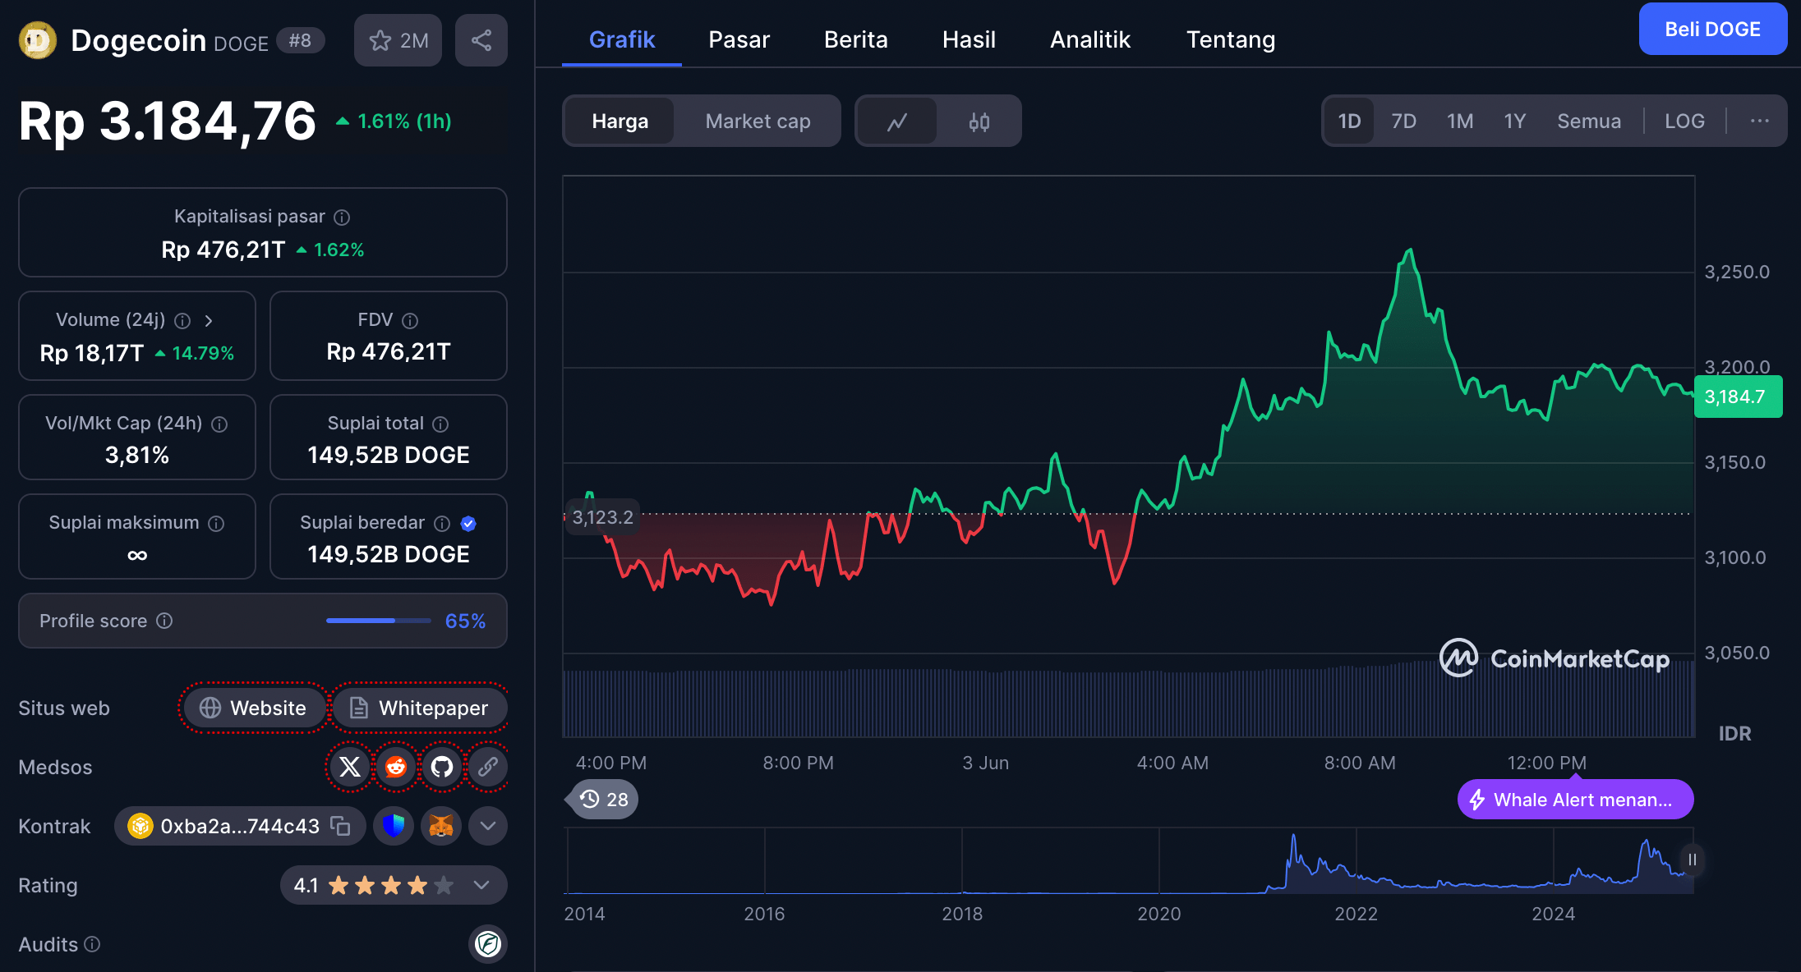
Task: Click the Profile score progress bar
Action: click(x=379, y=621)
